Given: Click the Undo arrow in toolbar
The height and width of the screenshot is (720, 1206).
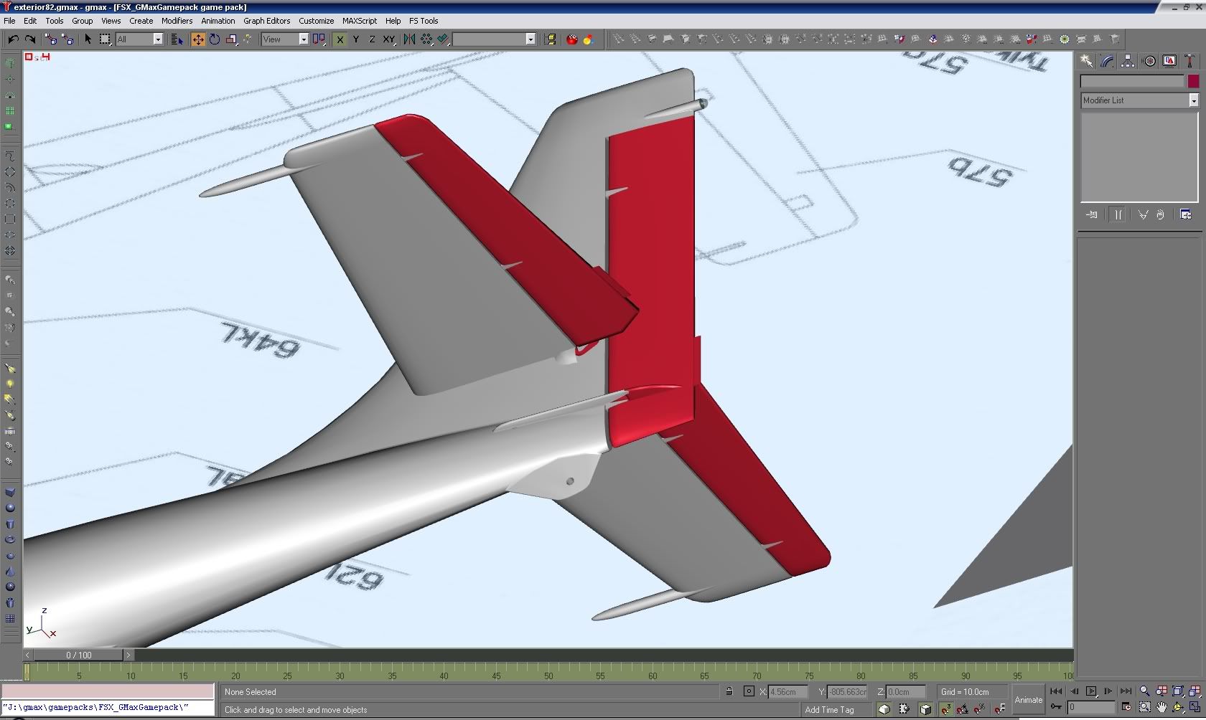Looking at the screenshot, I should (x=13, y=39).
